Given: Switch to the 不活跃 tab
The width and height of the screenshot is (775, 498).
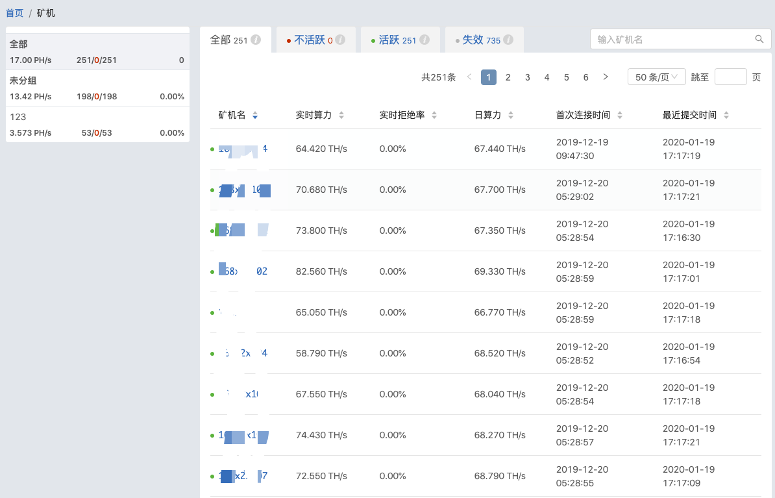Looking at the screenshot, I should pos(309,40).
